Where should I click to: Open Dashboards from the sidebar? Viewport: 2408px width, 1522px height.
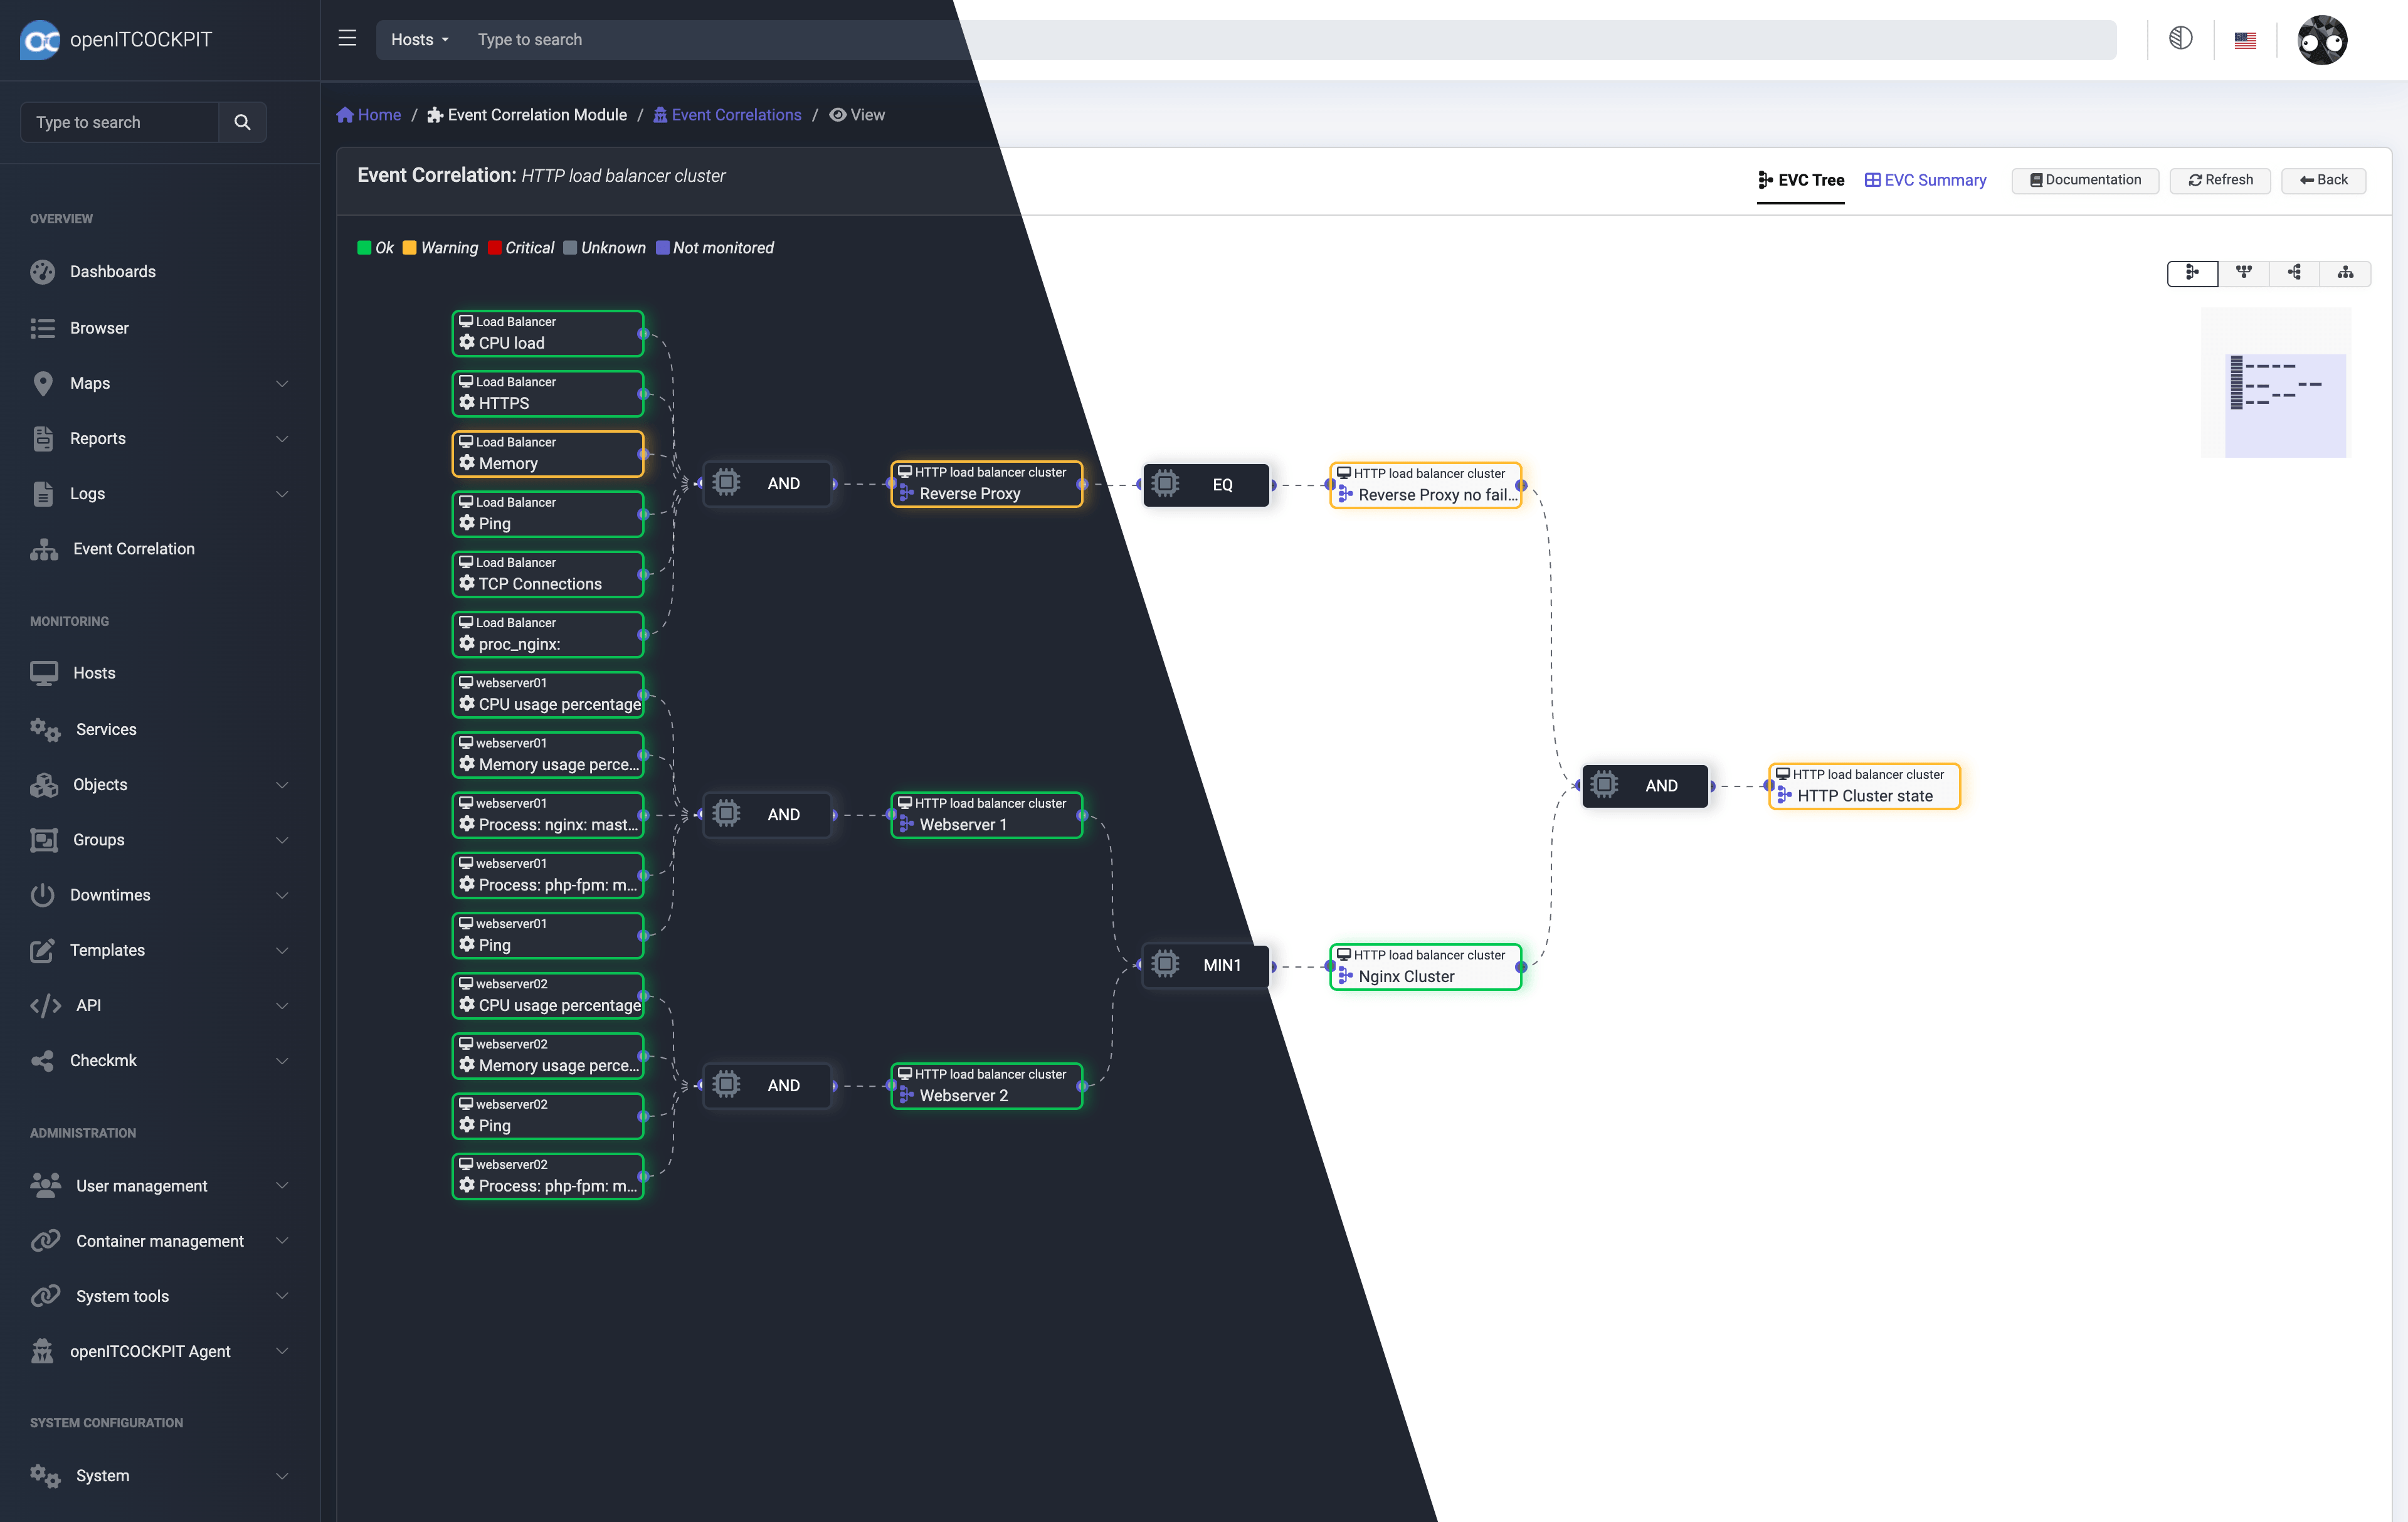(112, 272)
